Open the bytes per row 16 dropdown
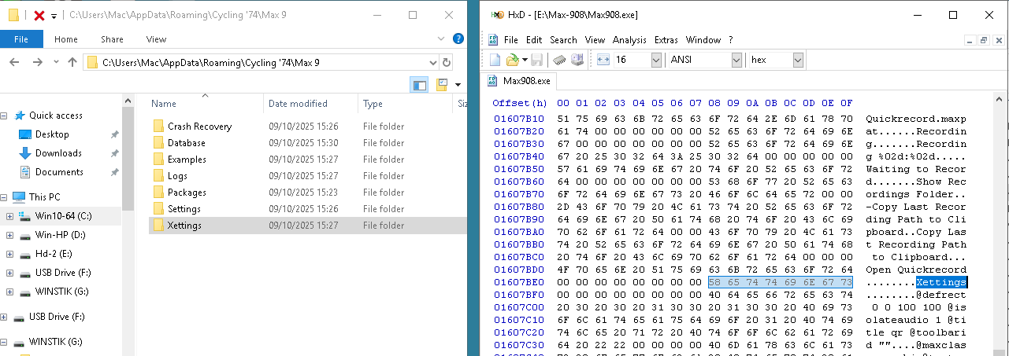Viewport: 1009px width, 356px height. point(656,60)
